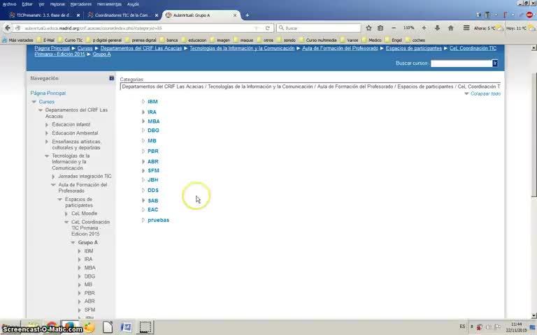
Task: Switch to Coordinadores TIC tab
Action: coord(122,15)
